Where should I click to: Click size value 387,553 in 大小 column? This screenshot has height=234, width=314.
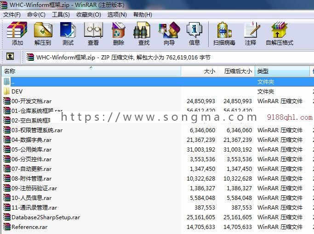205,207
